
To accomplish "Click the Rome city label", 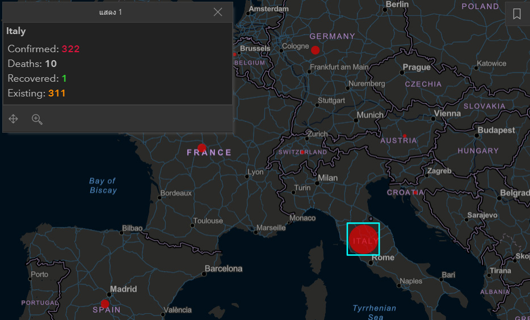I will click(383, 258).
